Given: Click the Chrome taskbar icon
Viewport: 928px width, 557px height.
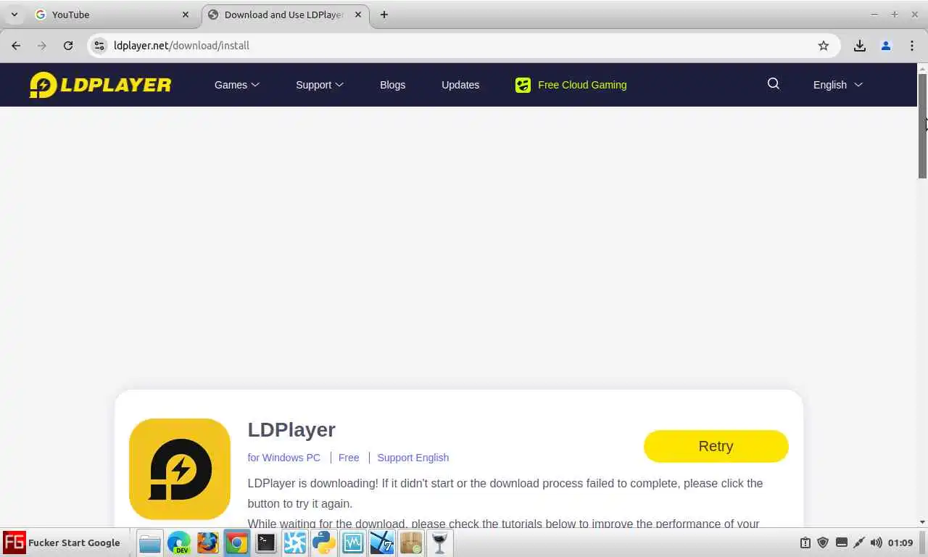Looking at the screenshot, I should click(237, 542).
